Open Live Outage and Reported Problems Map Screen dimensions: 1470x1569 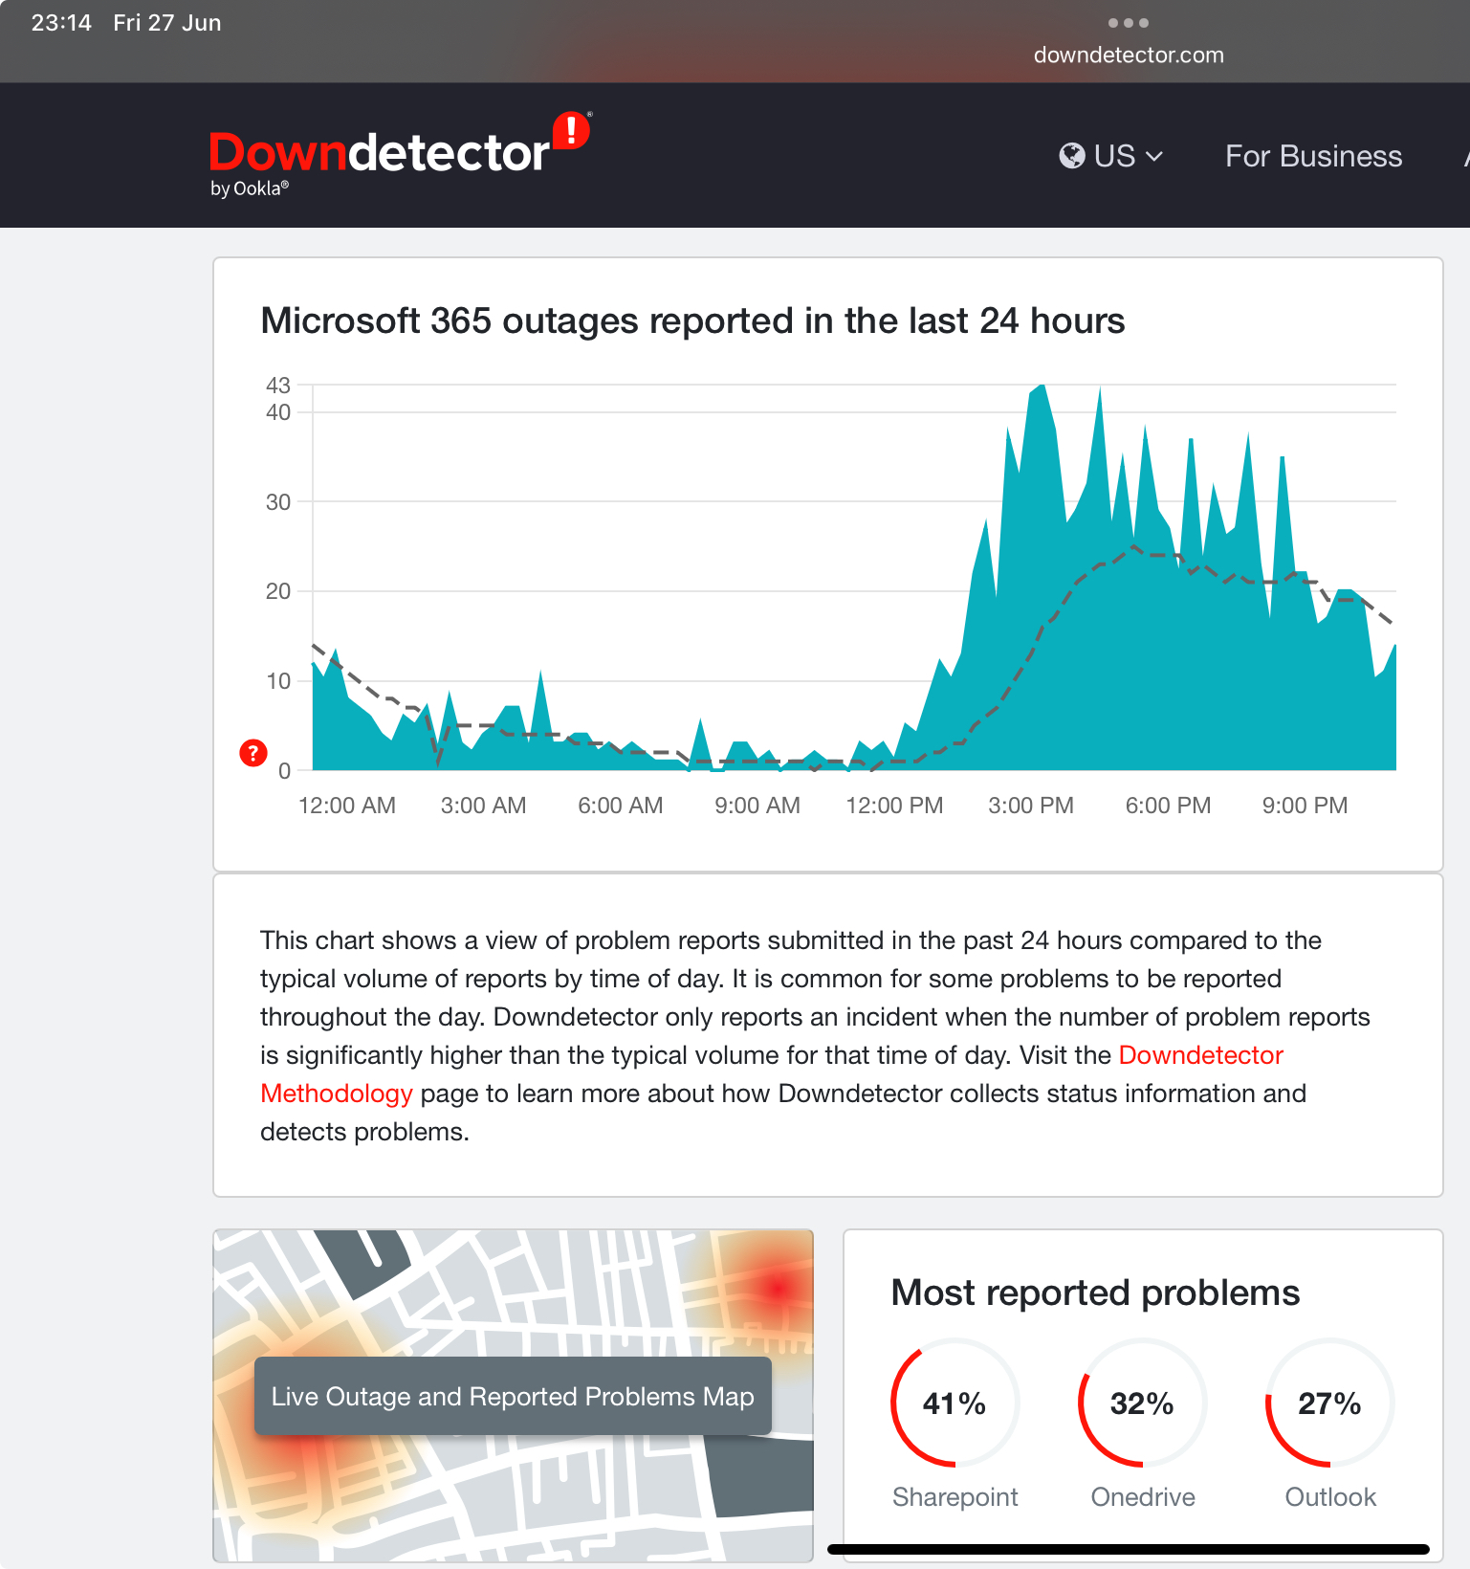[513, 1397]
